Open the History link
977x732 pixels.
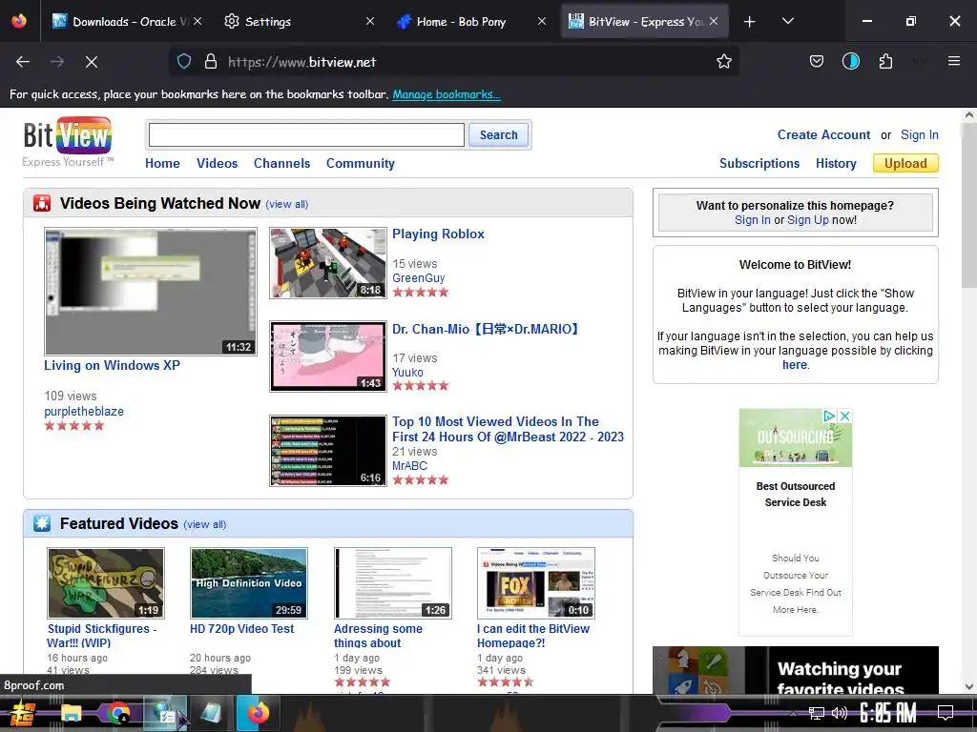[x=836, y=164]
